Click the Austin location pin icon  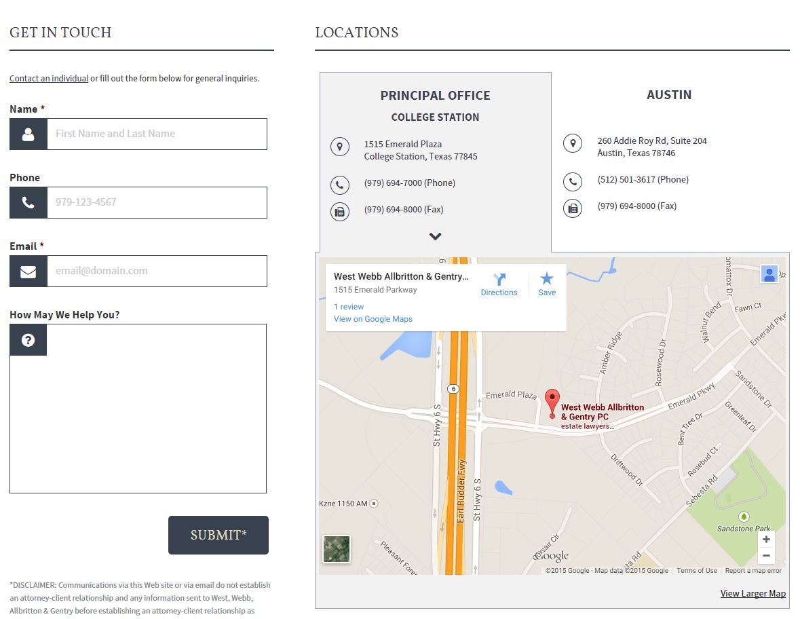click(x=573, y=143)
